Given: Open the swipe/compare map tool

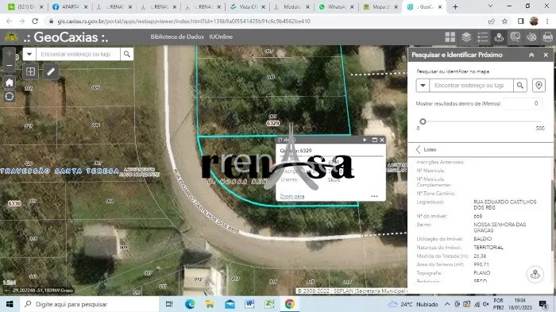Looking at the screenshot, I should (x=30, y=71).
